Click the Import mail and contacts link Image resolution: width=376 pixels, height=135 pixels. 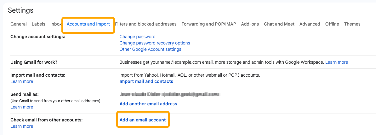146,81
